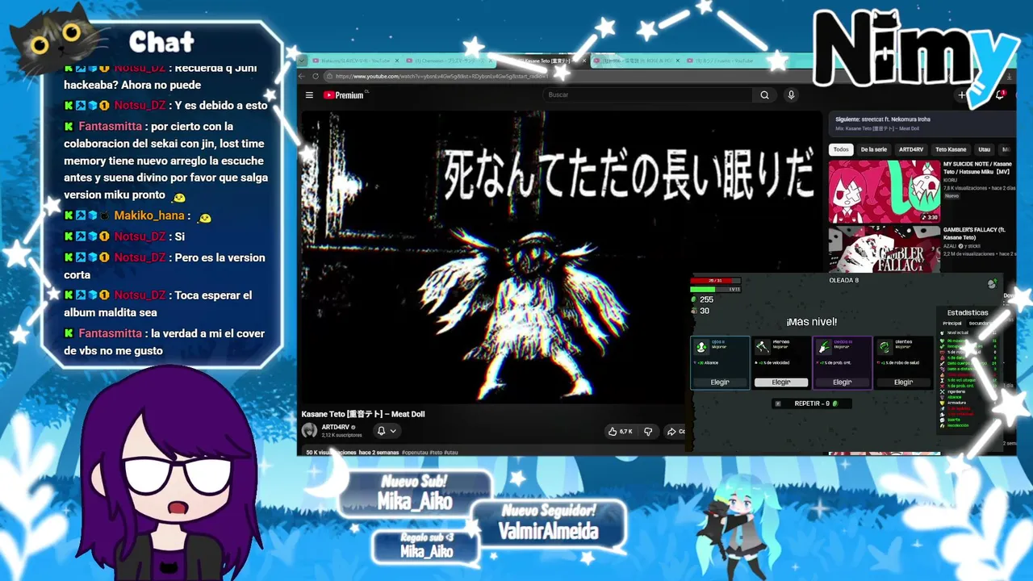Viewport: 1033px width, 581px height.
Task: Click the green experience bar in the game
Action: tap(715, 289)
